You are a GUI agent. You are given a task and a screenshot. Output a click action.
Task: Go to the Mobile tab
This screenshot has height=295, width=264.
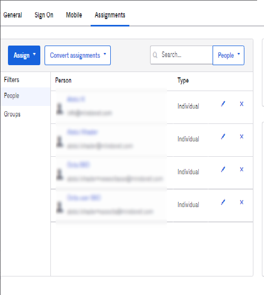click(74, 15)
